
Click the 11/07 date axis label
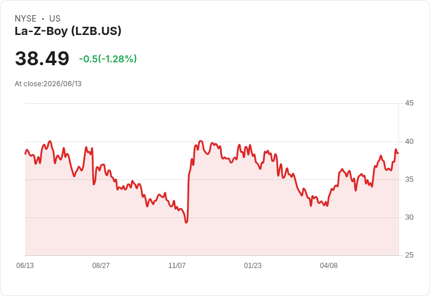click(x=177, y=265)
